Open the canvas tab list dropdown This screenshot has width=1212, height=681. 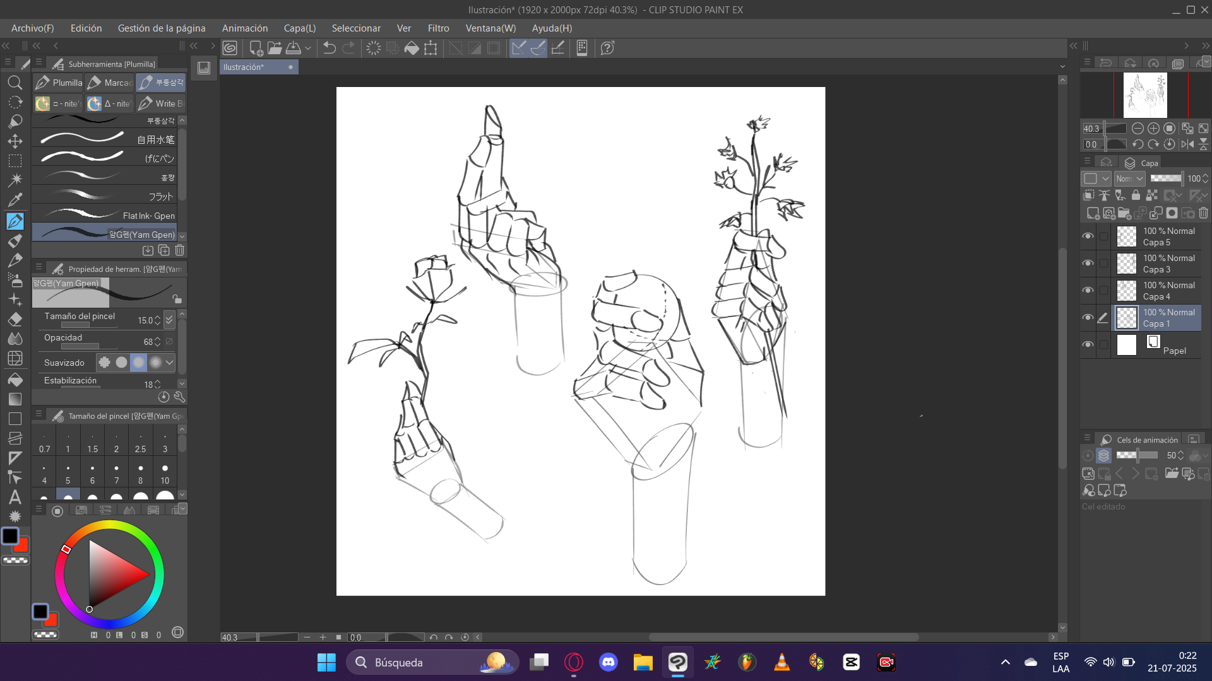[x=1062, y=67]
